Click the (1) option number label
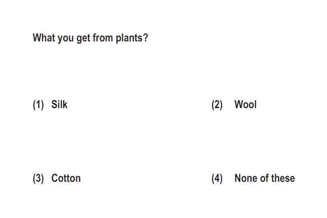Screen dimensions: 327x218 (38, 105)
